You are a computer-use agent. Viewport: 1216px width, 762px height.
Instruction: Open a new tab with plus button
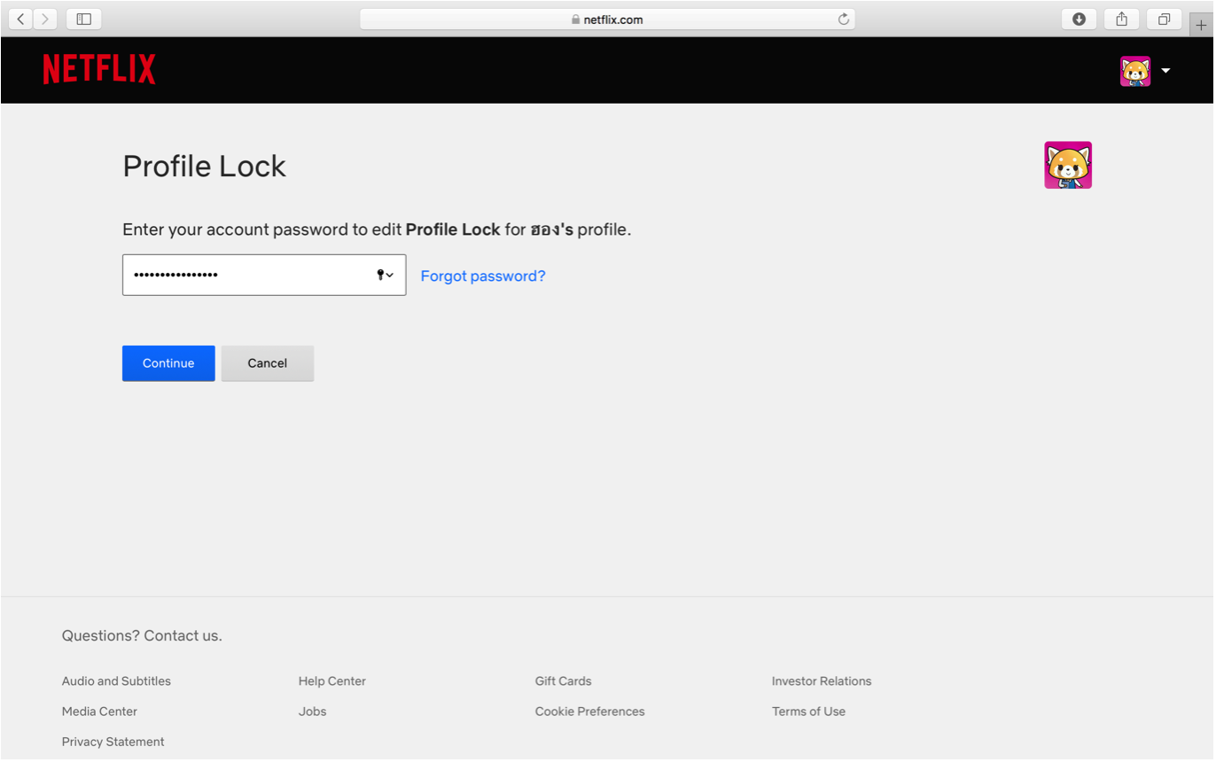tap(1202, 25)
